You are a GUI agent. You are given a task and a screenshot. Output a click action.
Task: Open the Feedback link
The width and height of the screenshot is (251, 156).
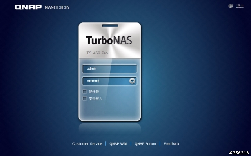(171, 144)
